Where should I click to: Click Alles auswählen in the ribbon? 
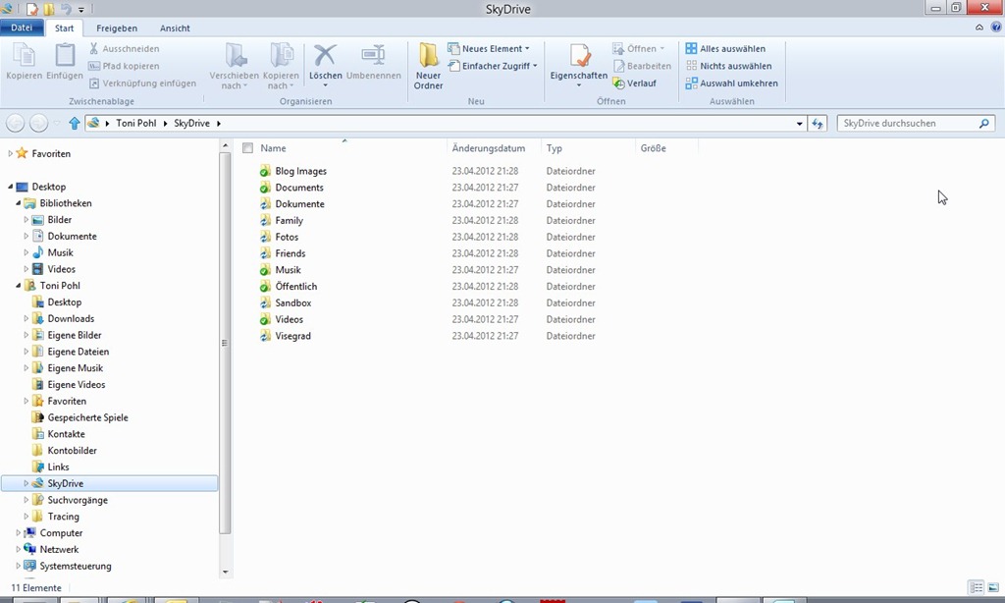(x=725, y=48)
